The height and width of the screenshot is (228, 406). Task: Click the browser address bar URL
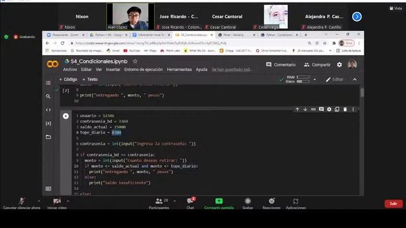[151, 43]
